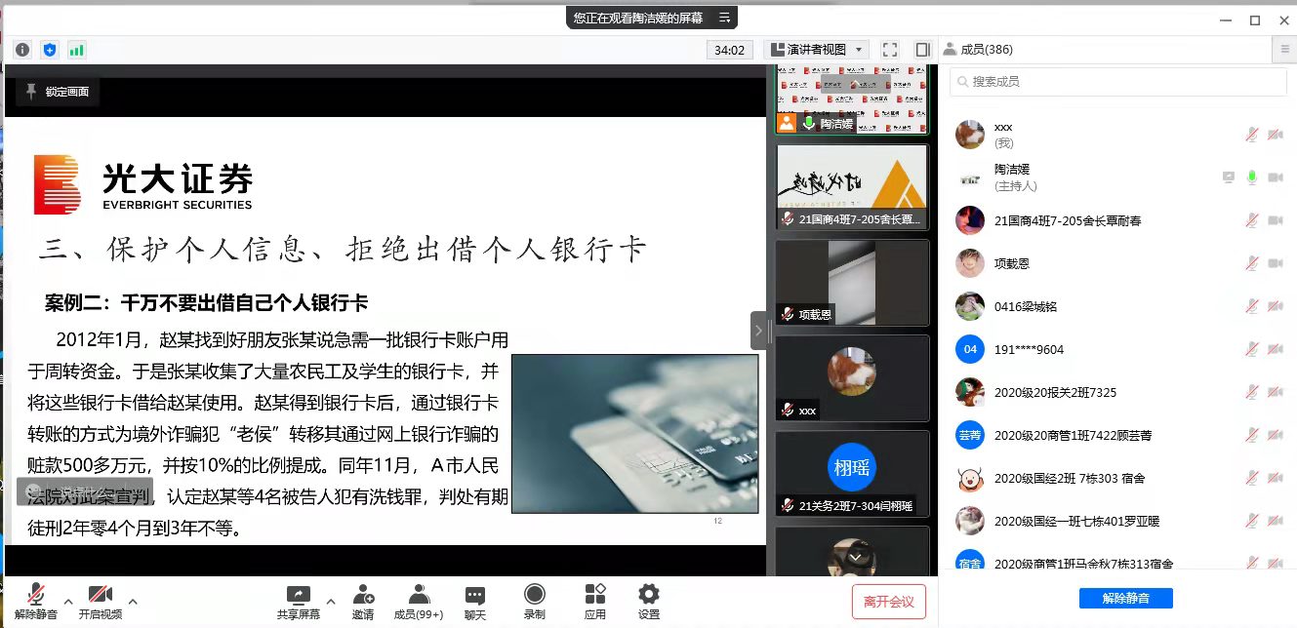This screenshot has width=1297, height=628.
Task: Open members panel menu icon
Action: (x=1285, y=50)
